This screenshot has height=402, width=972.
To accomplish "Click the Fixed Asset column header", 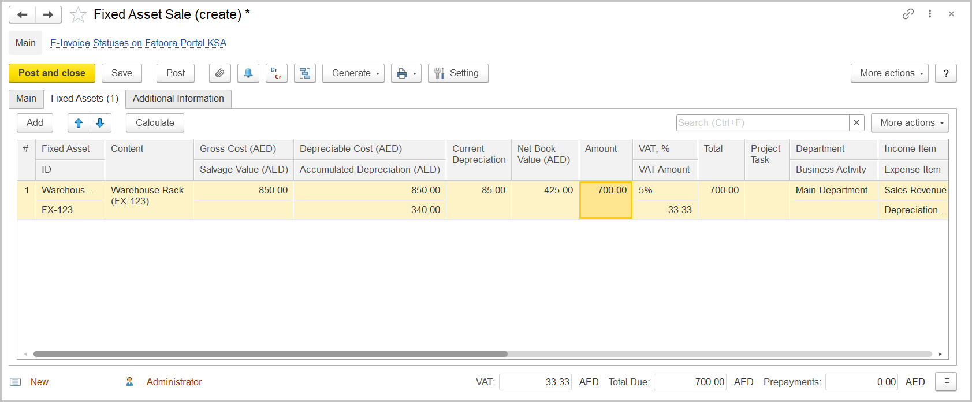I will click(x=70, y=149).
